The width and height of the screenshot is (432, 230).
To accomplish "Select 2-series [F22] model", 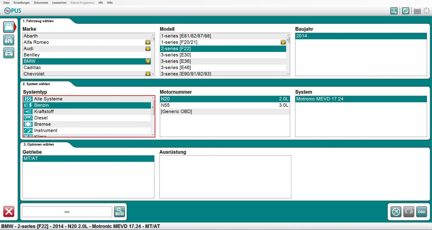I will (x=223, y=49).
